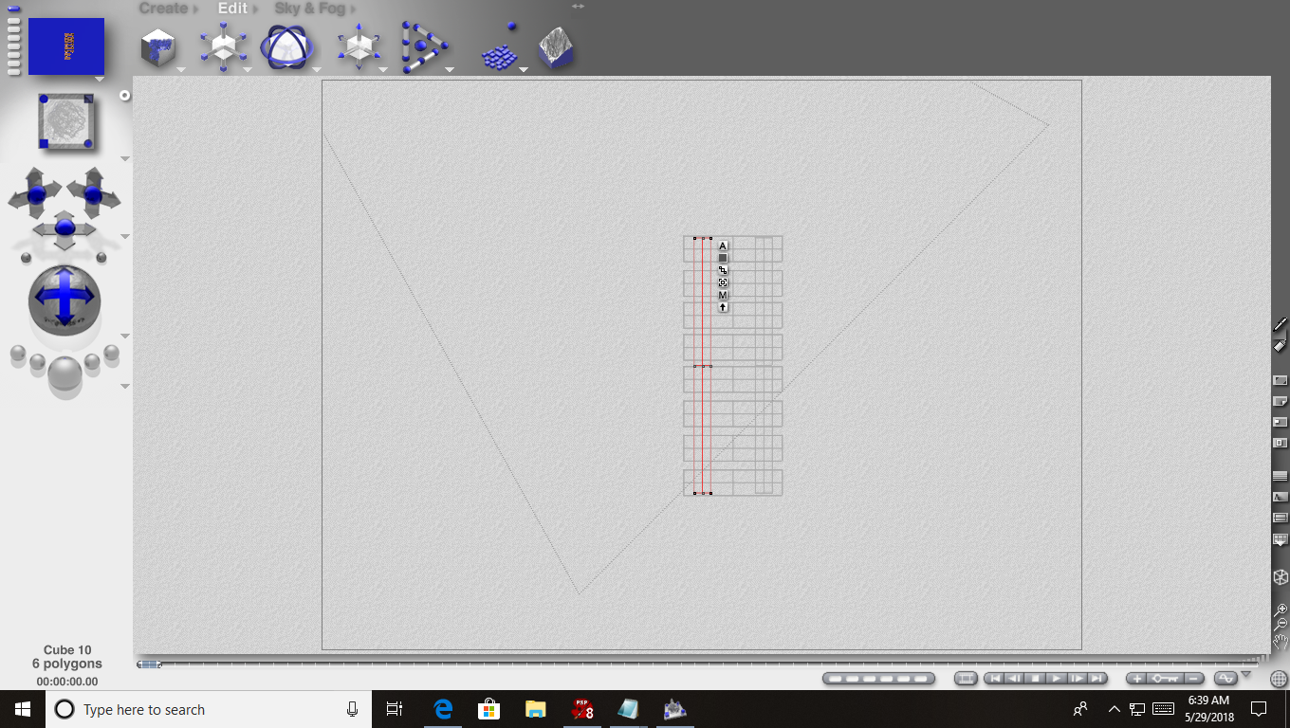Viewport: 1290px width, 728px height.
Task: Add a keyframe with plus button
Action: click(x=1138, y=679)
